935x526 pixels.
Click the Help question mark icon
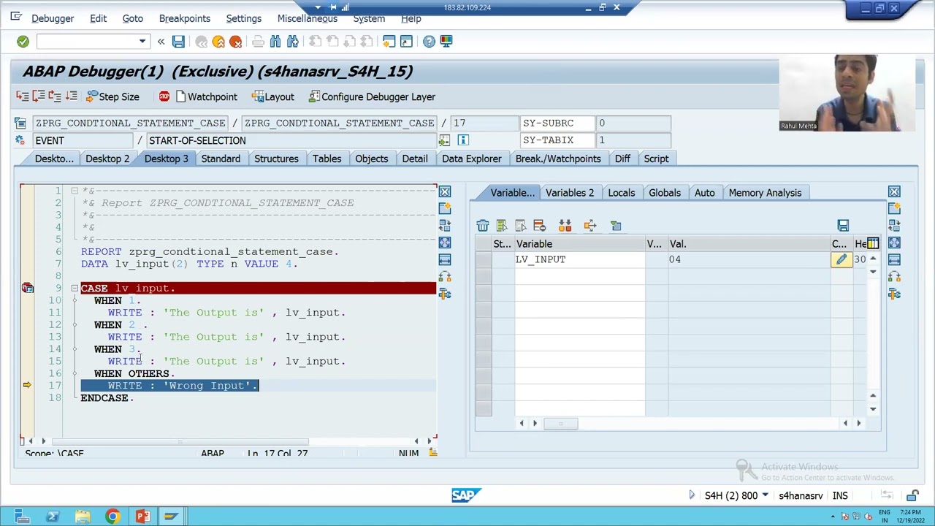click(x=429, y=42)
